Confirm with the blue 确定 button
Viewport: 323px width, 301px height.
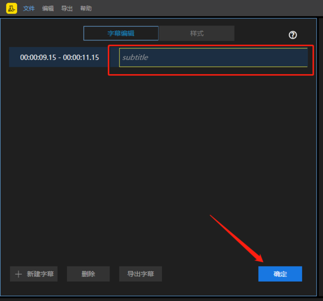[x=280, y=274]
